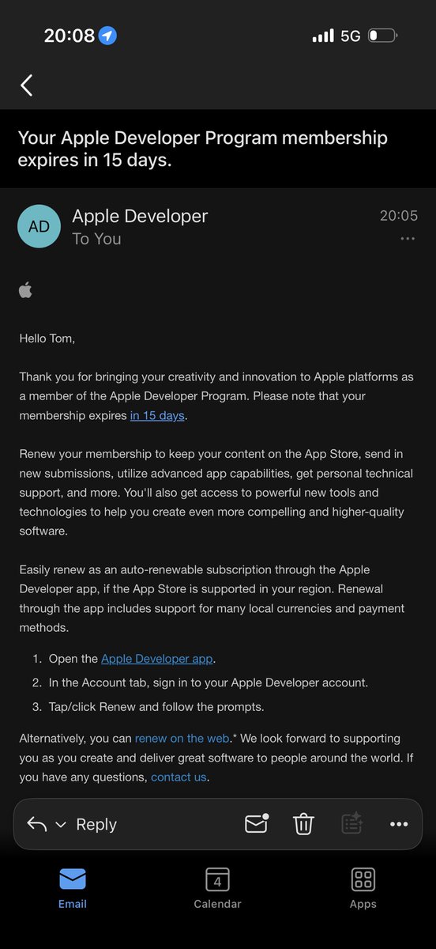Tap the Reply button label
436x949 pixels.
pyautogui.click(x=96, y=824)
